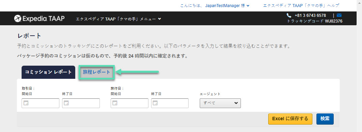Viewport: 362px width, 132px height.
Task: Click the エージェント label
Action: (210, 94)
